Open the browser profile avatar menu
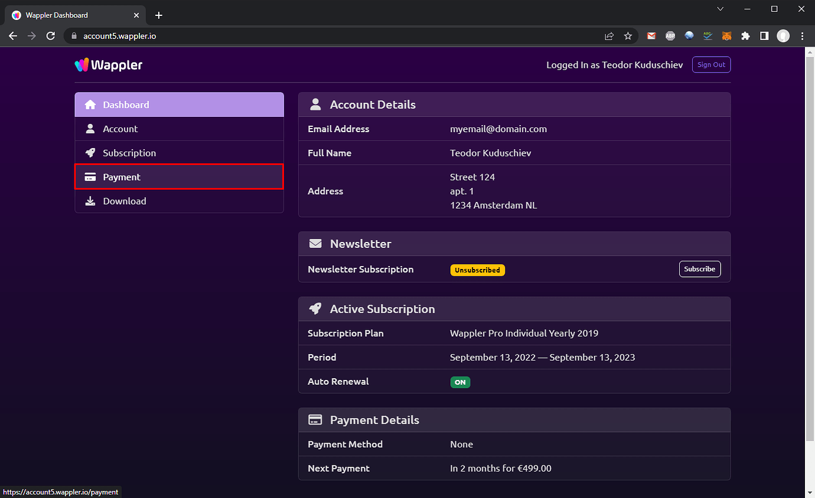The image size is (815, 498). coord(783,36)
